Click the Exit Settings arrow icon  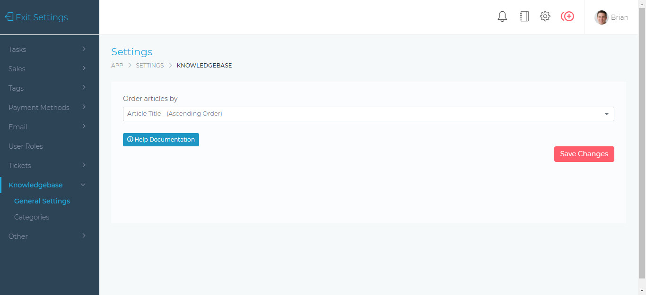point(9,17)
